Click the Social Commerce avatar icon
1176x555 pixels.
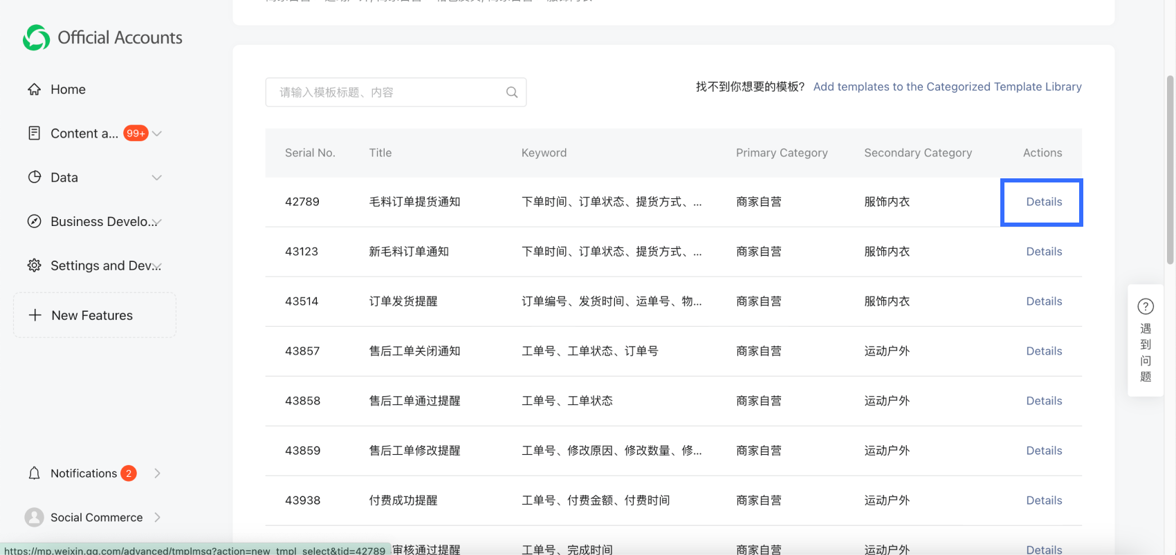coord(34,517)
